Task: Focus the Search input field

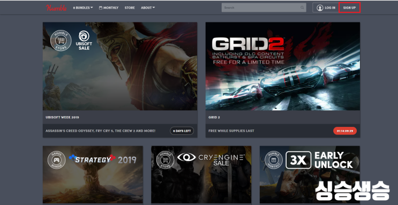Action: (x=264, y=7)
